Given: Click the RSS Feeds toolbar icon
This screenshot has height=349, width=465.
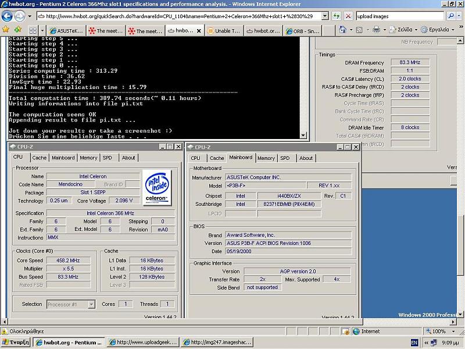Looking at the screenshot, I should click(x=359, y=30).
